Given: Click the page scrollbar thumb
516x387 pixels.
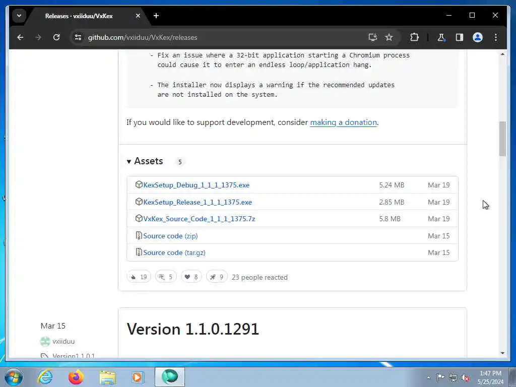Looking at the screenshot, I should pyautogui.click(x=502, y=139).
